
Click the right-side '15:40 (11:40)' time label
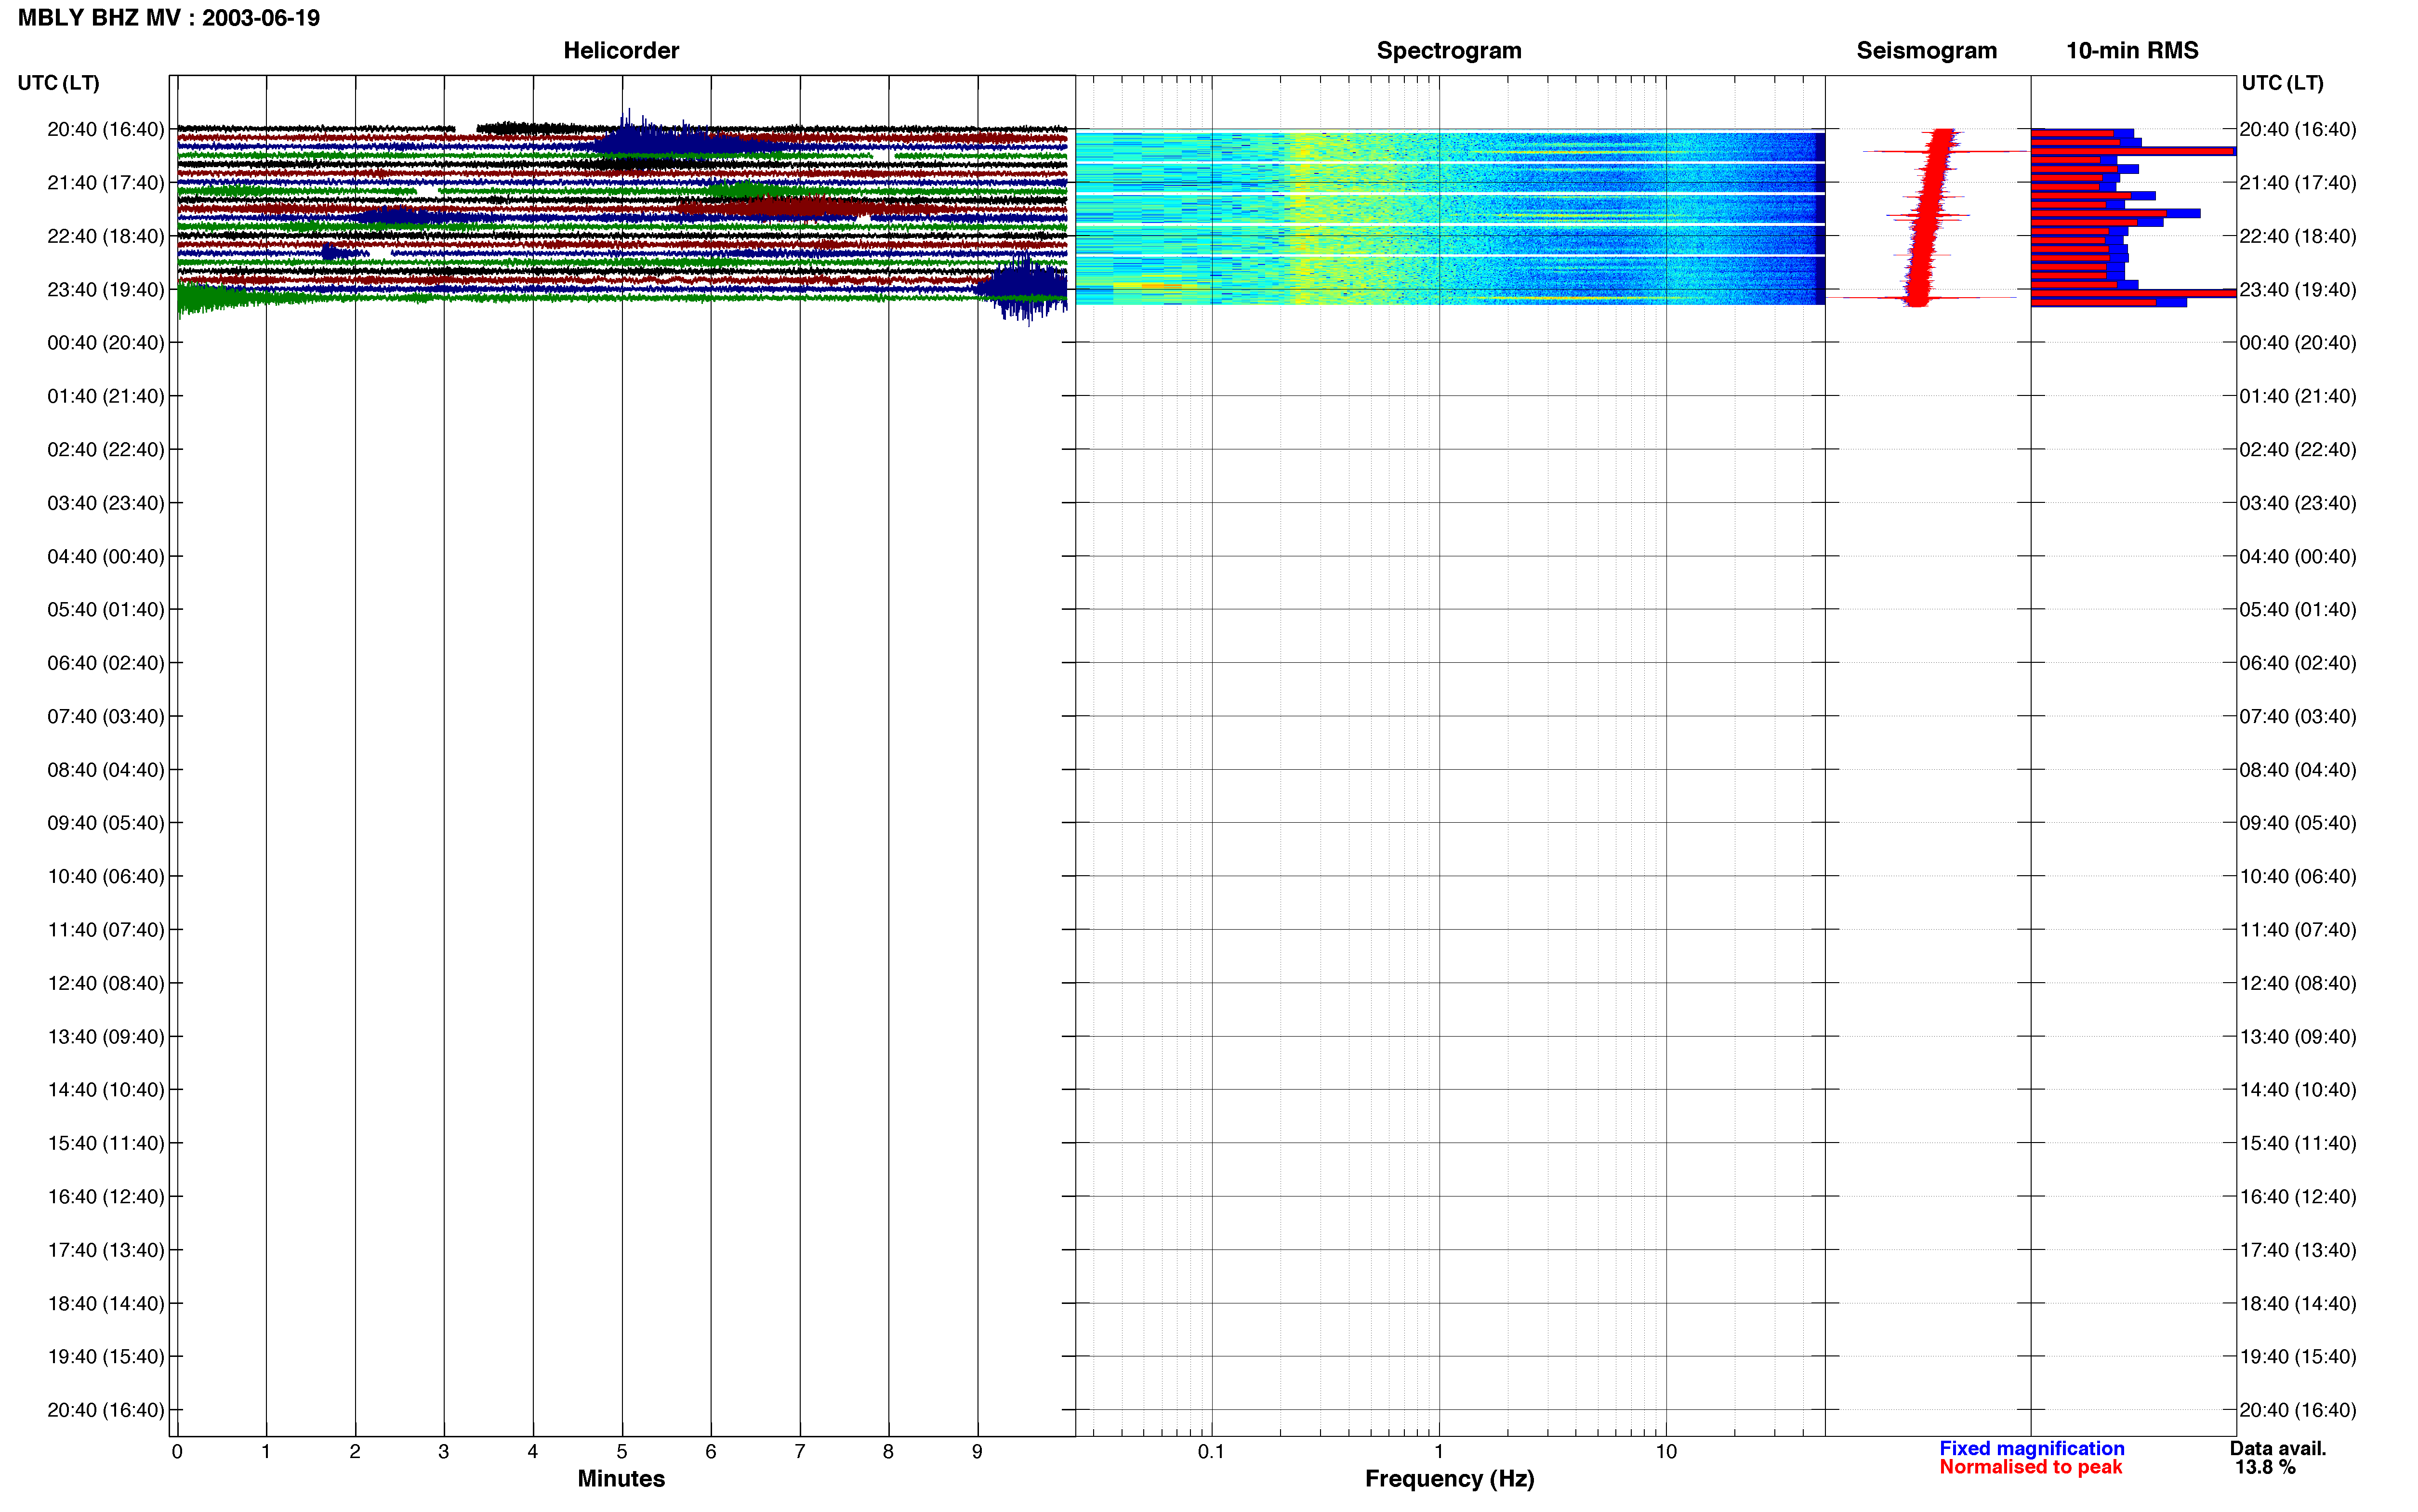(x=2298, y=1143)
